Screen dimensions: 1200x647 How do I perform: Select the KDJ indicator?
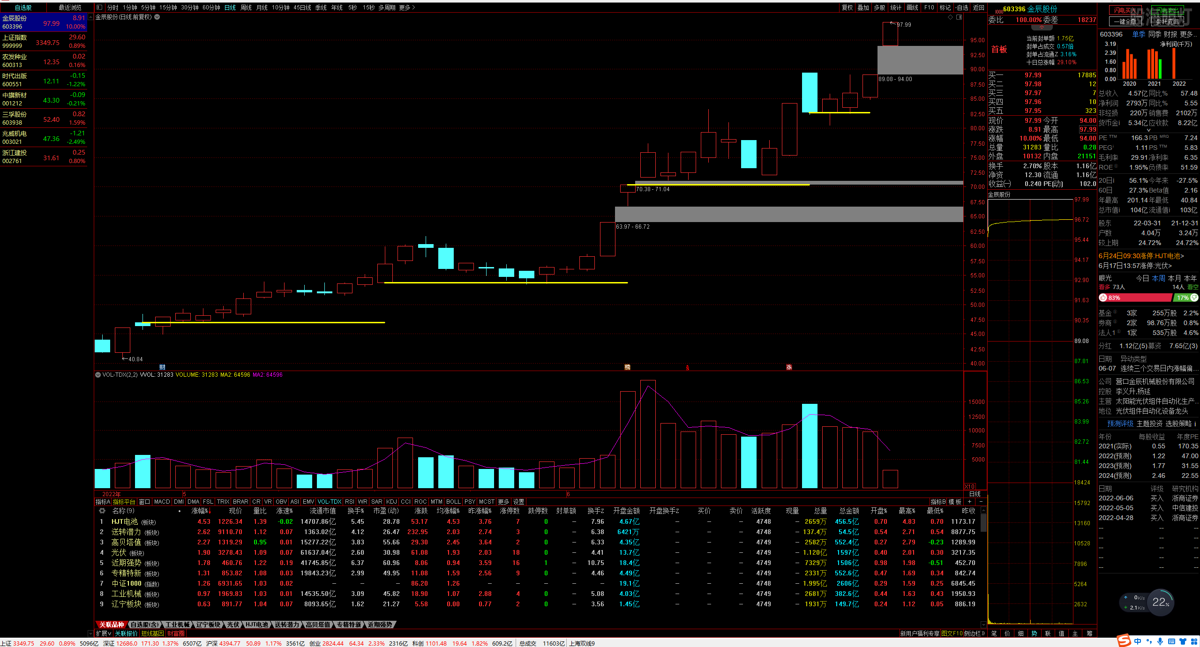[391, 502]
